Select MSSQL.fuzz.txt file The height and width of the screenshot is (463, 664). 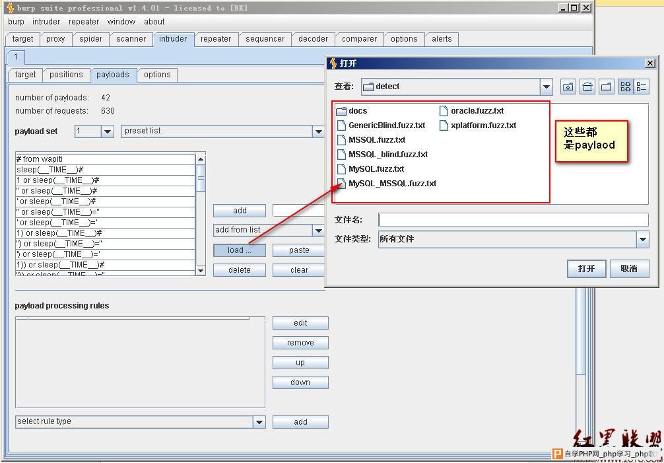[372, 140]
